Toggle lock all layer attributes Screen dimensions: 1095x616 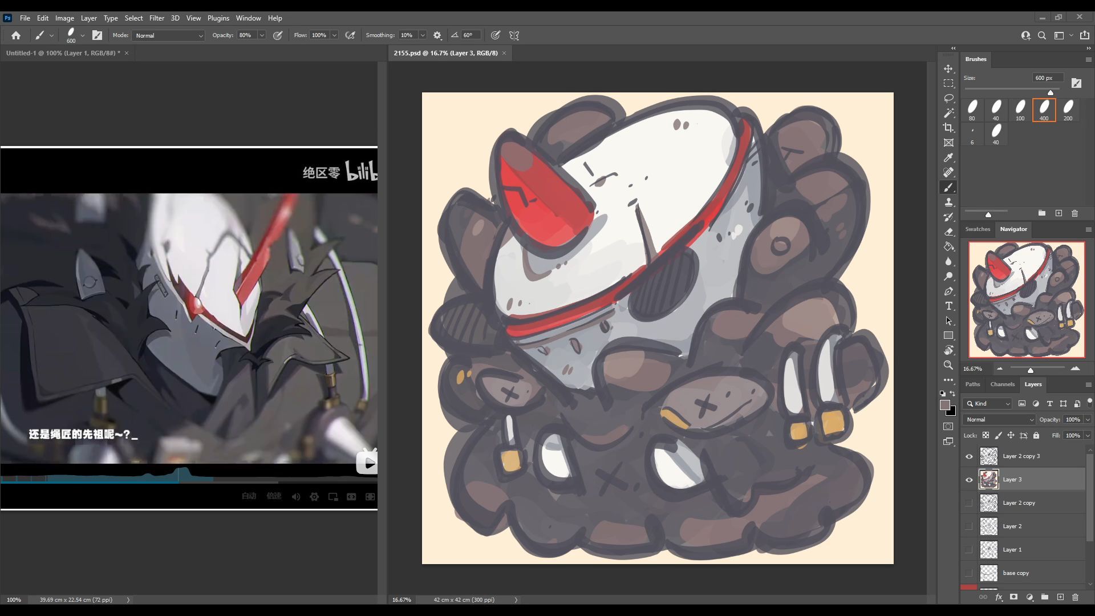coord(1036,435)
